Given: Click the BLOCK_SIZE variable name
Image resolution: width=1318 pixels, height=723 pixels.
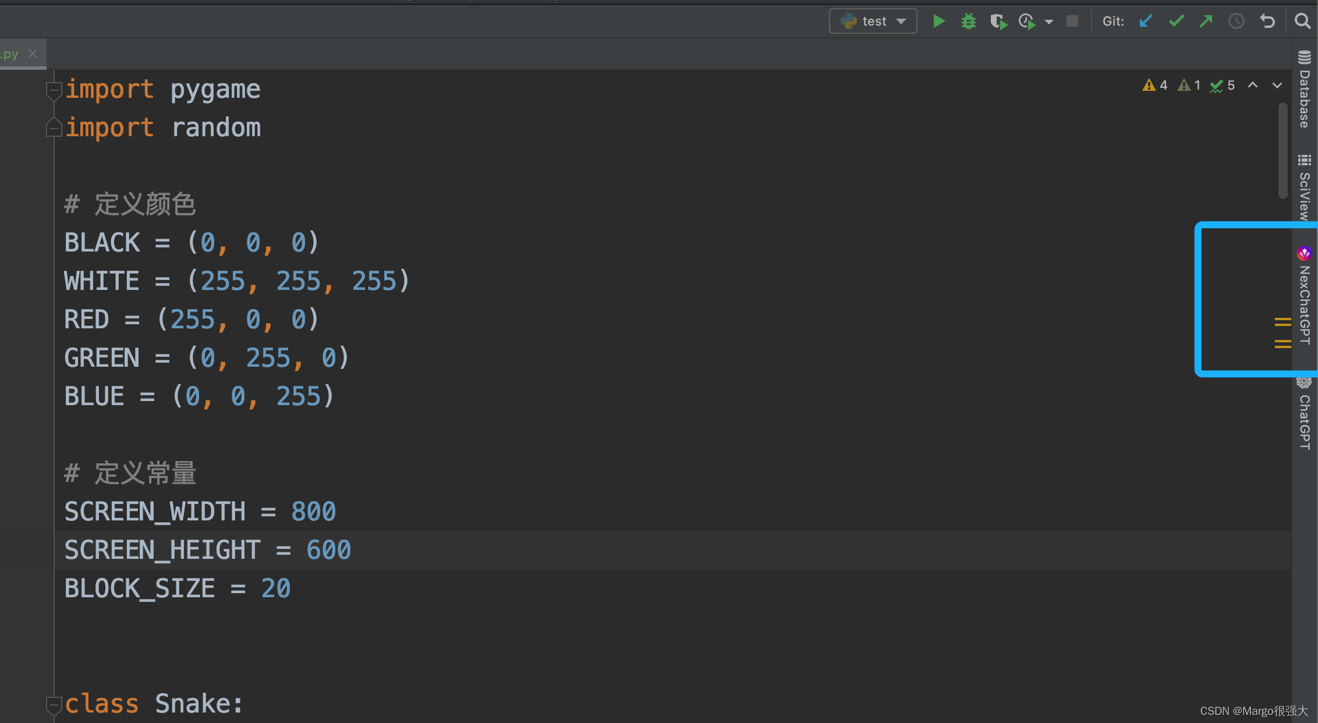Looking at the screenshot, I should (x=140, y=589).
